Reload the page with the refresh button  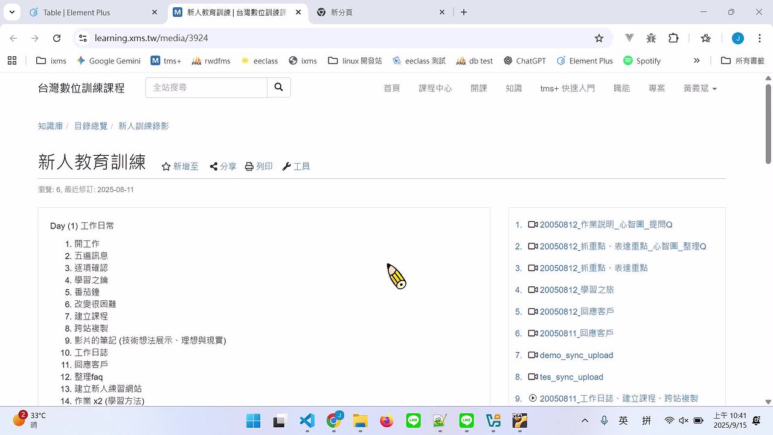57,38
